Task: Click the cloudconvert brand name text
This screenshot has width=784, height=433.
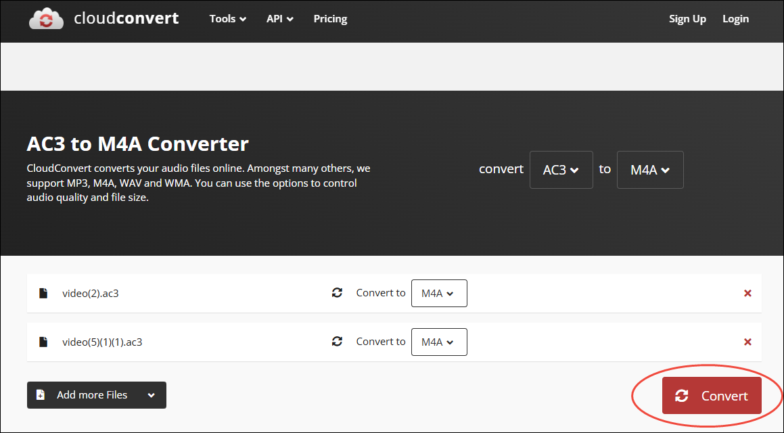Action: [x=126, y=18]
